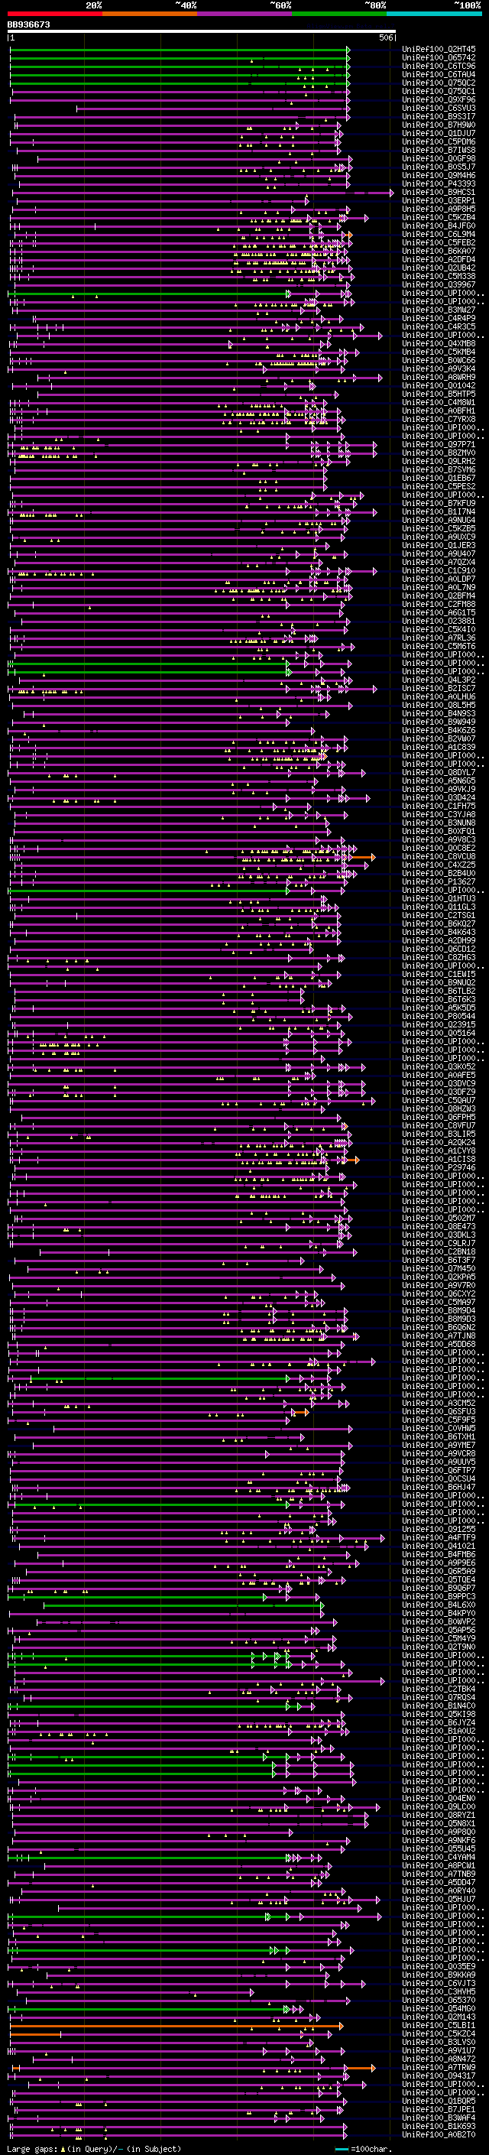
Task: Select hit label UniRef100_C2BN18
Action: coord(439,1251)
